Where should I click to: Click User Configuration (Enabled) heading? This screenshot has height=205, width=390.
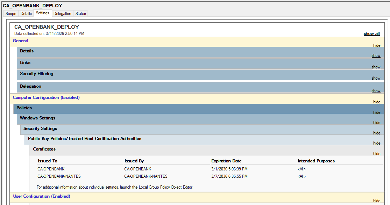tap(42, 196)
